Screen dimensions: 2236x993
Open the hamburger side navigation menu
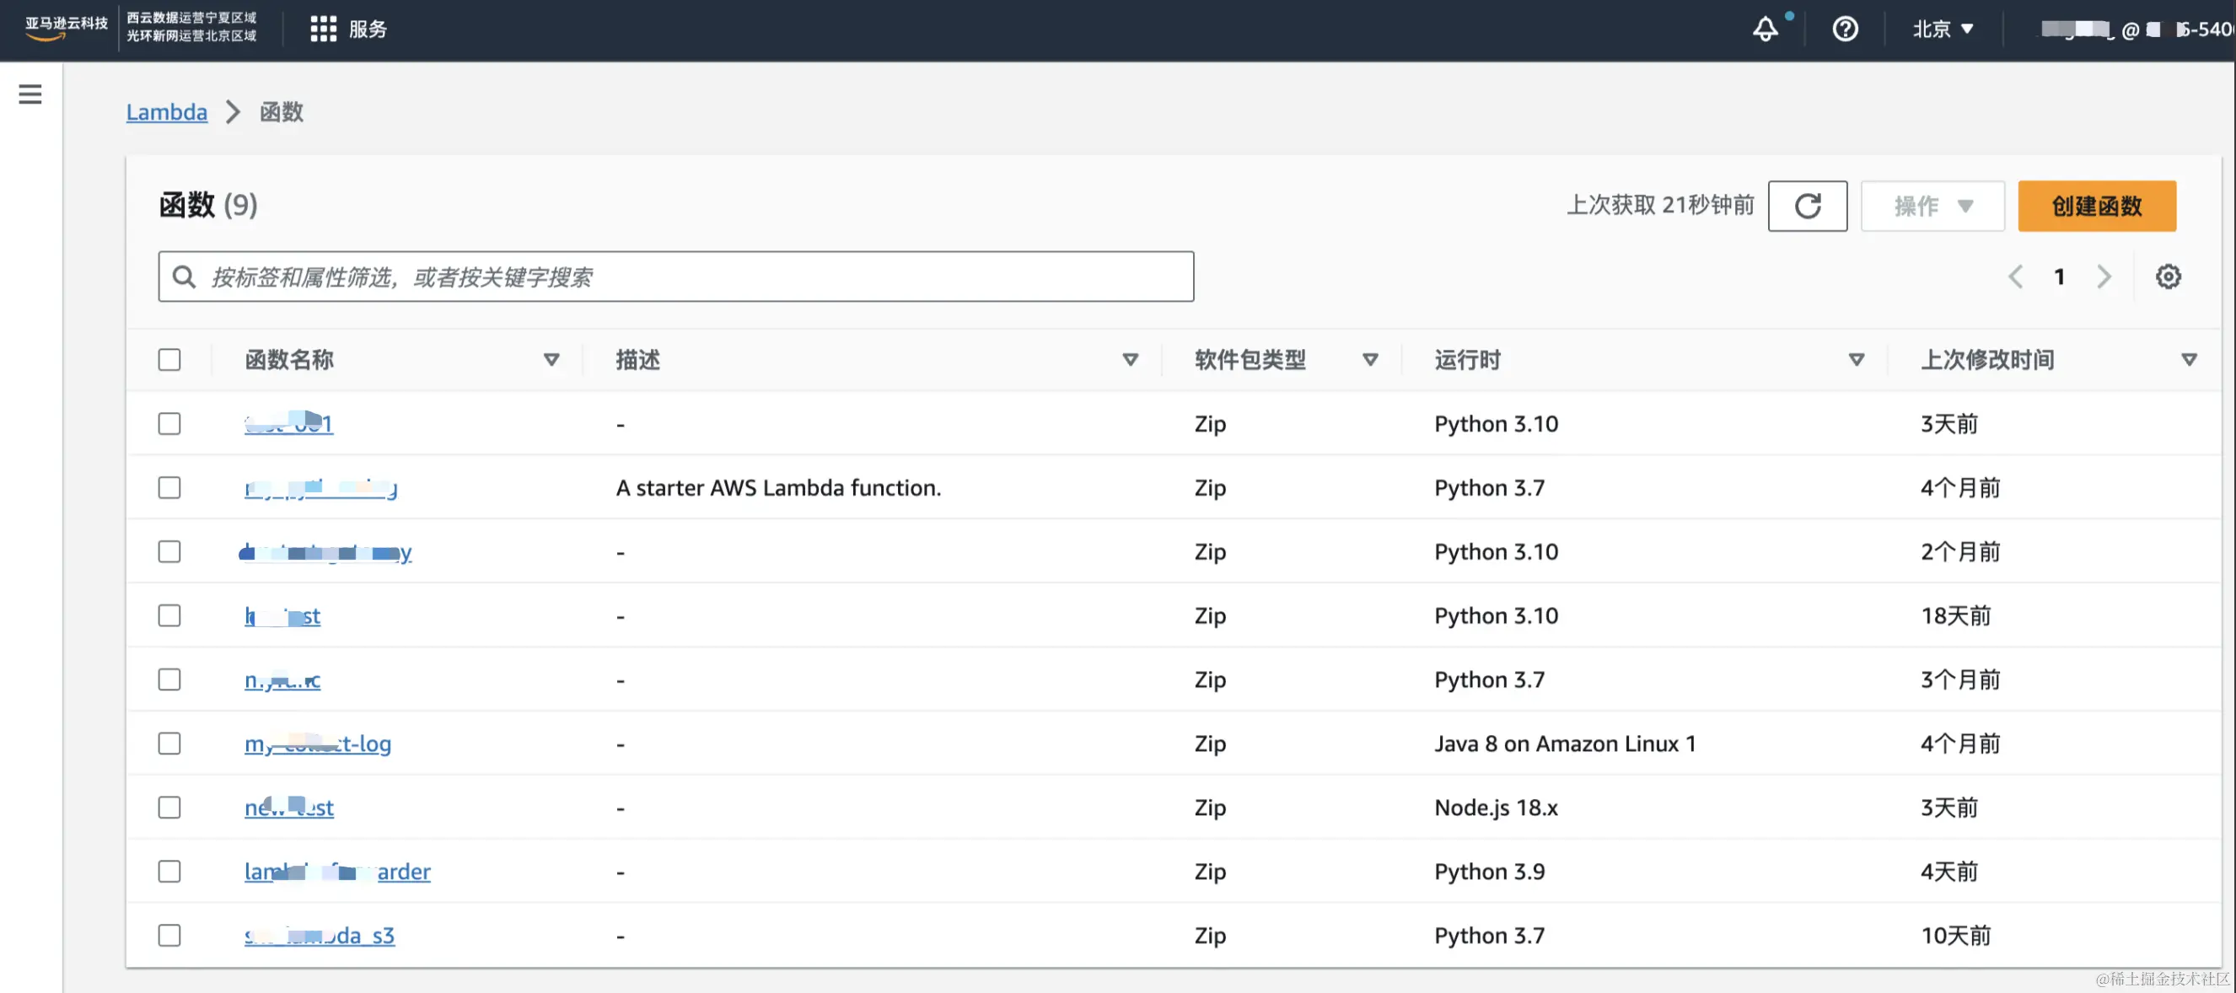pyautogui.click(x=30, y=94)
